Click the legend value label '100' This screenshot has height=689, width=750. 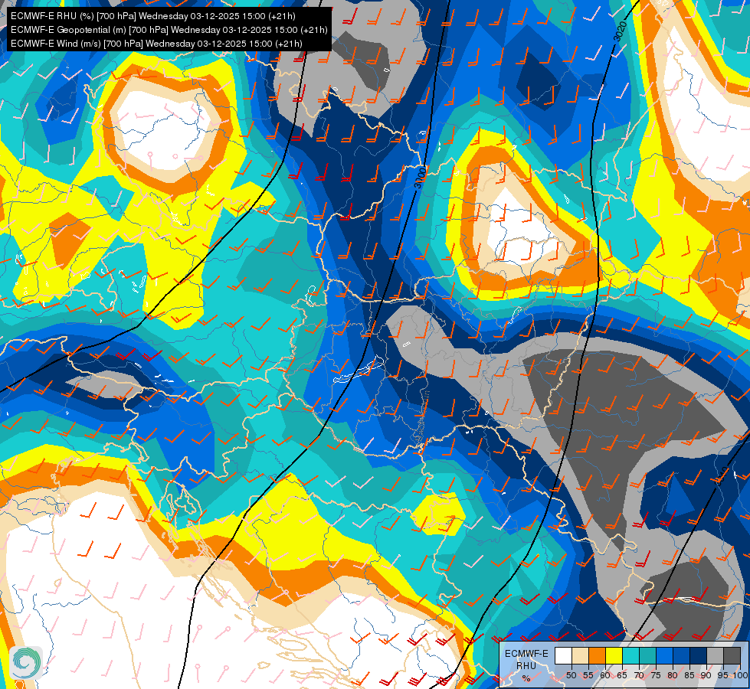741,675
